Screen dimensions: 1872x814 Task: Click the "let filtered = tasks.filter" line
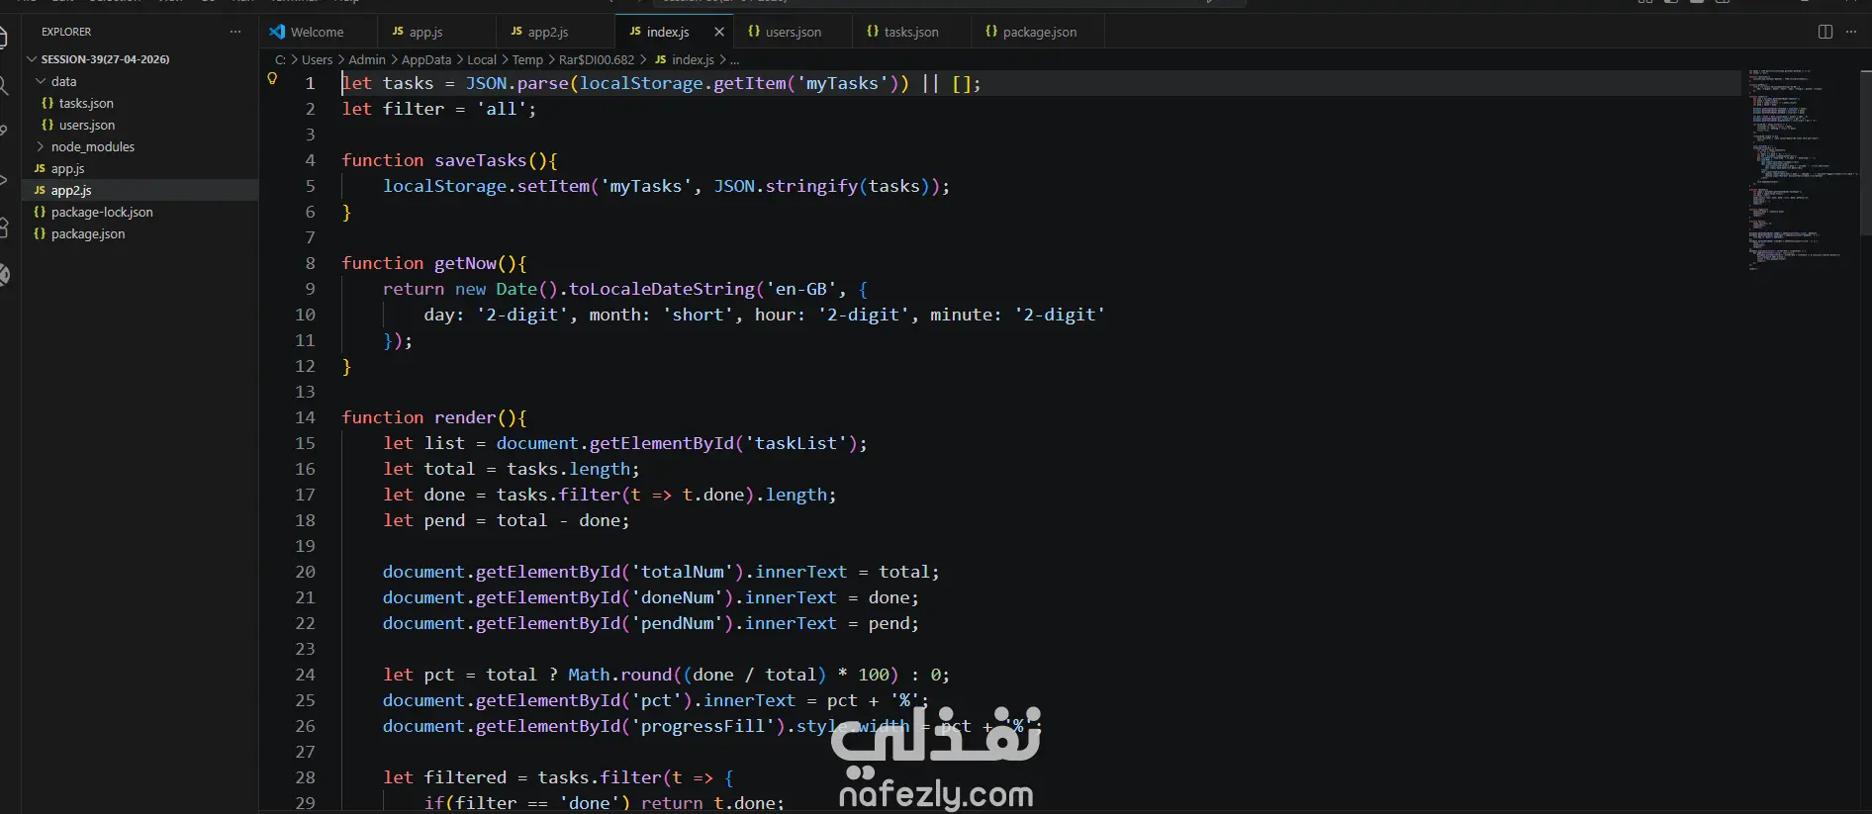tap(558, 777)
